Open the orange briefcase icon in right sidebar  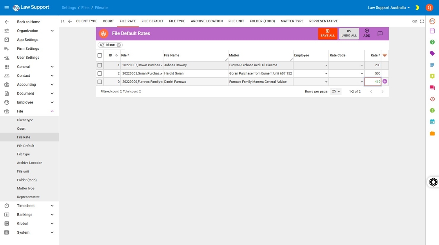point(432,133)
